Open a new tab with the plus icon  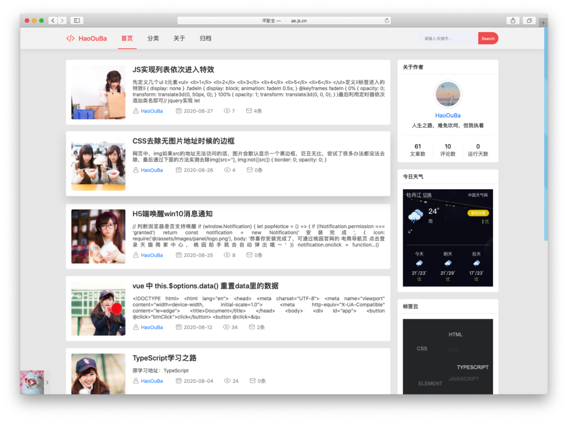pyautogui.click(x=542, y=24)
